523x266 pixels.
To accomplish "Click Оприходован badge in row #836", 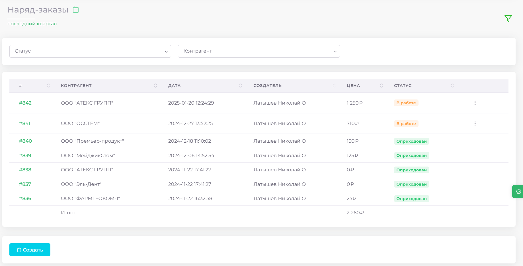I will pos(411,199).
